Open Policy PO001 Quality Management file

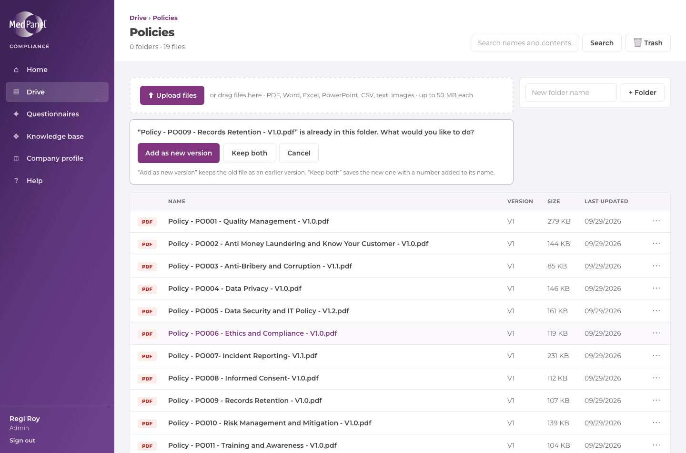click(249, 221)
